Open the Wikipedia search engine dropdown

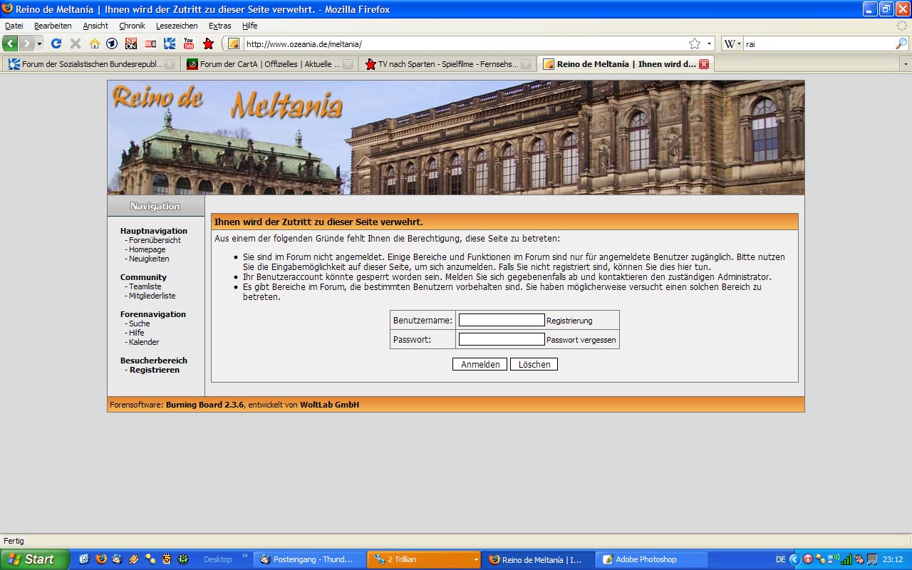click(732, 43)
